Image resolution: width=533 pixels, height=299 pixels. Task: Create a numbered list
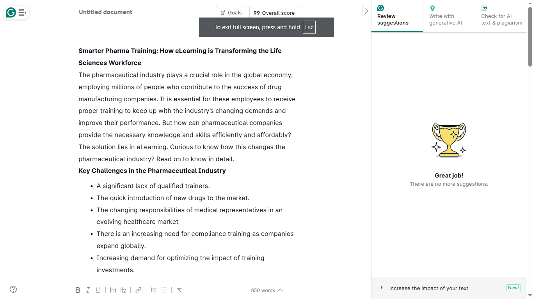(x=154, y=290)
